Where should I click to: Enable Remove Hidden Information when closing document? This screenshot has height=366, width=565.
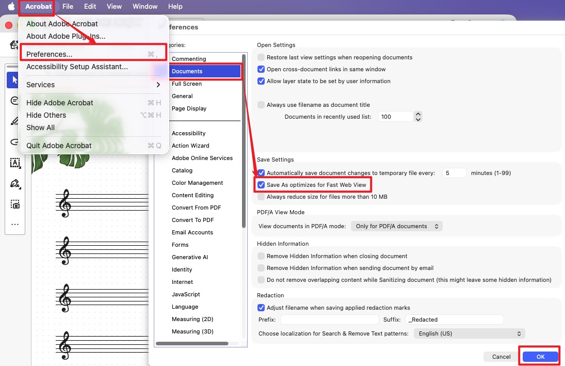tap(261, 256)
